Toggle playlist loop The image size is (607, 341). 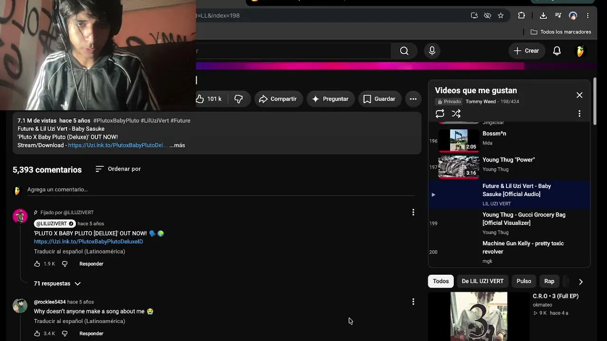point(440,114)
